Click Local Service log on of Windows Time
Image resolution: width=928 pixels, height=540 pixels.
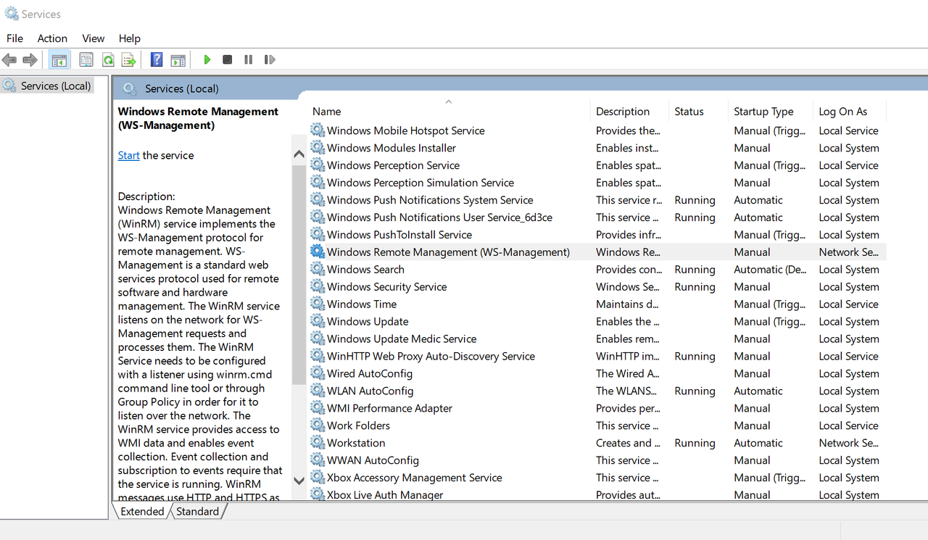coord(848,304)
